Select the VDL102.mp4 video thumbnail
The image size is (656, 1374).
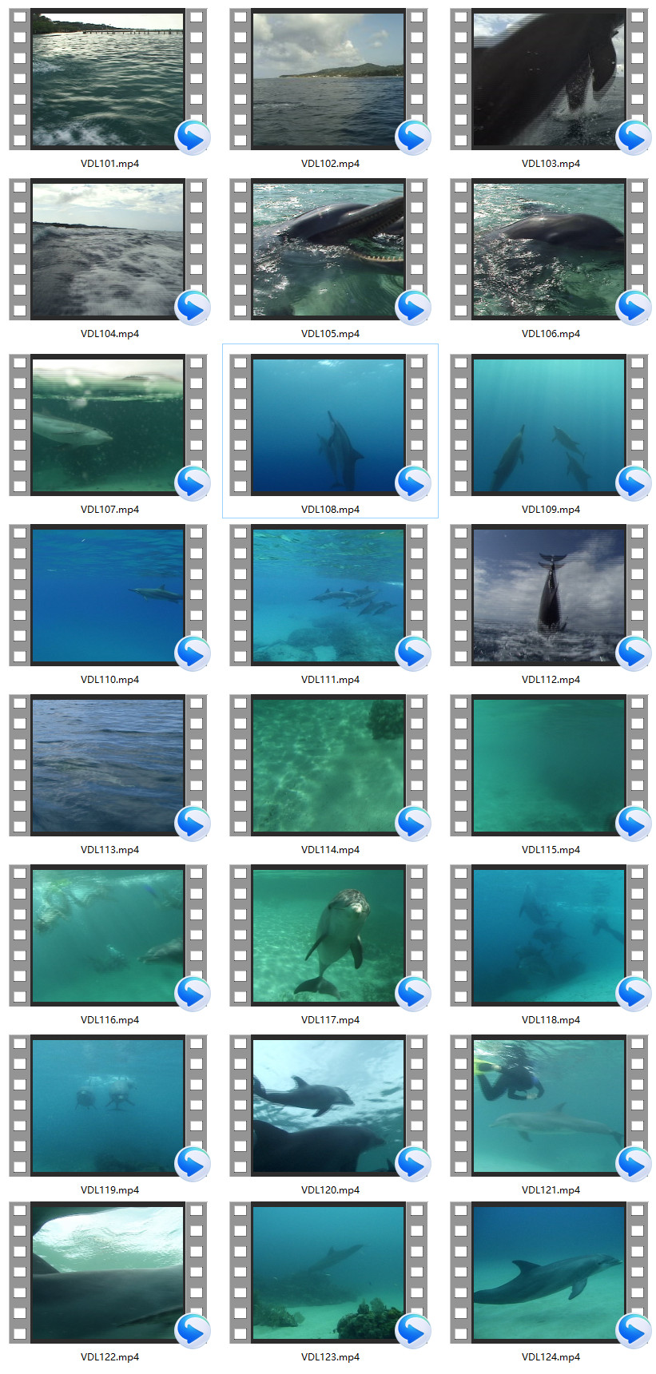[328, 79]
